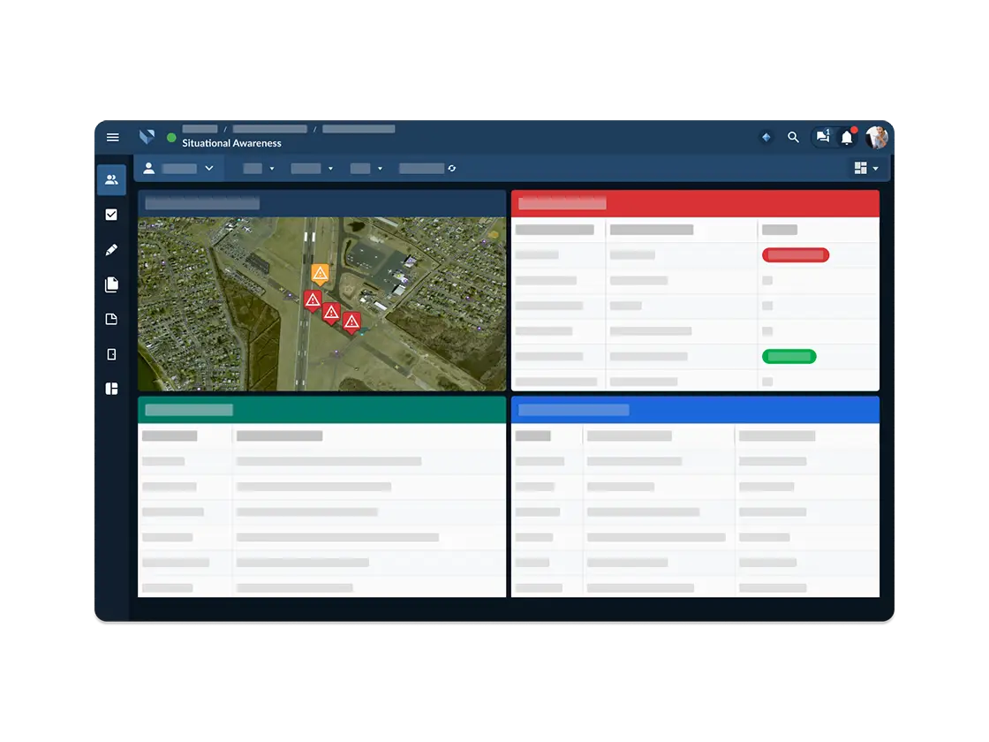Screen dimensions: 989x742
Task: Open the stacked documents sidebar icon
Action: click(111, 284)
